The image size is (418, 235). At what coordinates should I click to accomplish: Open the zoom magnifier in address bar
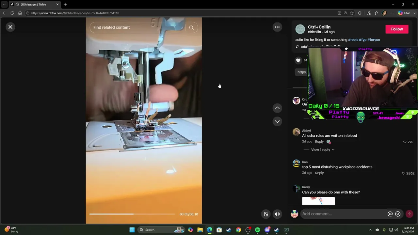click(x=346, y=13)
